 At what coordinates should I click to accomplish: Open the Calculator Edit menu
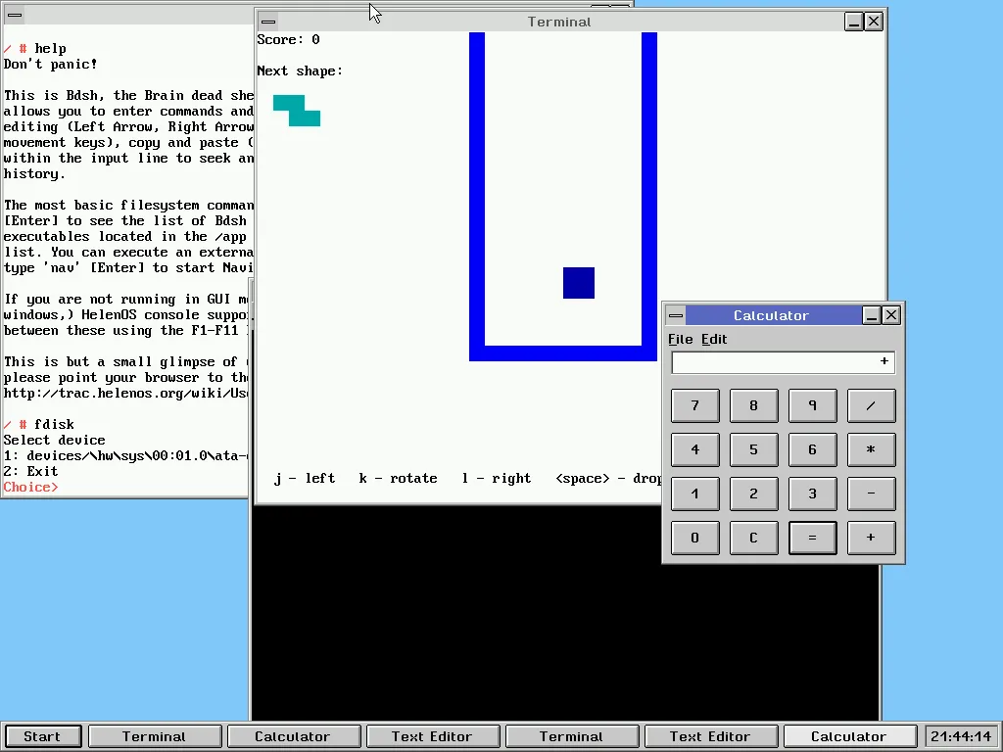tap(714, 339)
